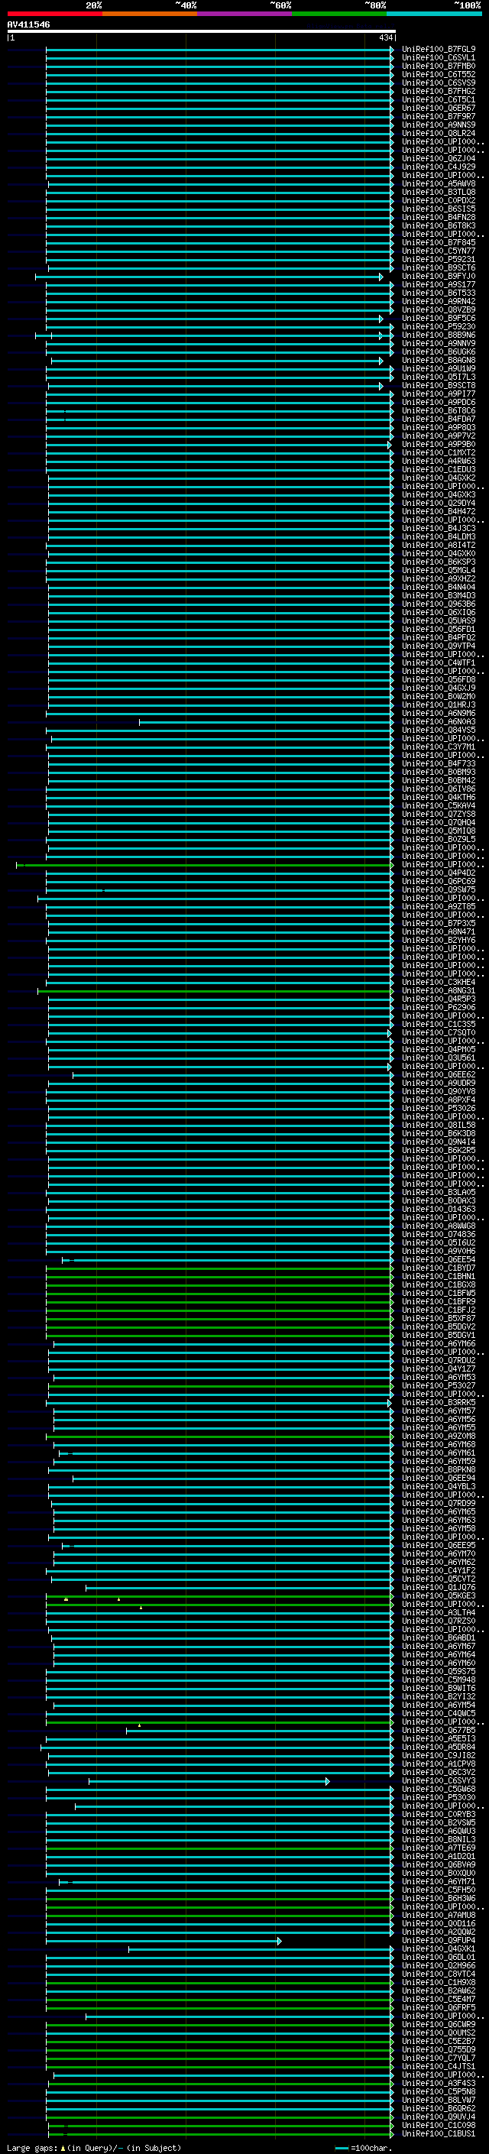Select the UniRef100_Q6ER67 label
Screen dimensions: 489x2154
[438, 108]
